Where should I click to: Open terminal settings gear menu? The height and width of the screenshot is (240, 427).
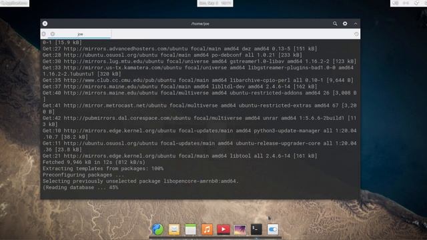[345, 24]
